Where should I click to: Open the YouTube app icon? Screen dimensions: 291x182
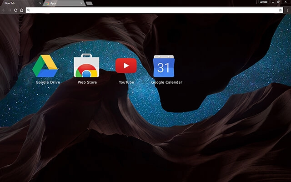(x=126, y=66)
